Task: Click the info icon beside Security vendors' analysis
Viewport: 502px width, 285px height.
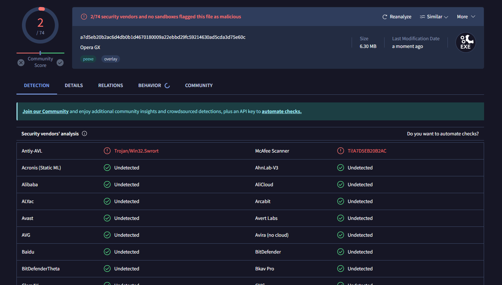Action: pos(85,134)
